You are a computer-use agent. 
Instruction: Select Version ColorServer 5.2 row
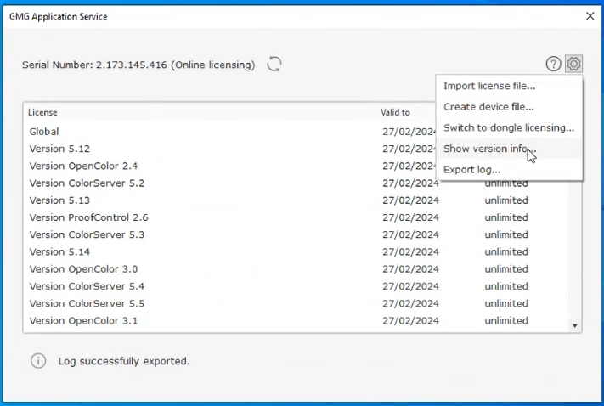pos(296,183)
